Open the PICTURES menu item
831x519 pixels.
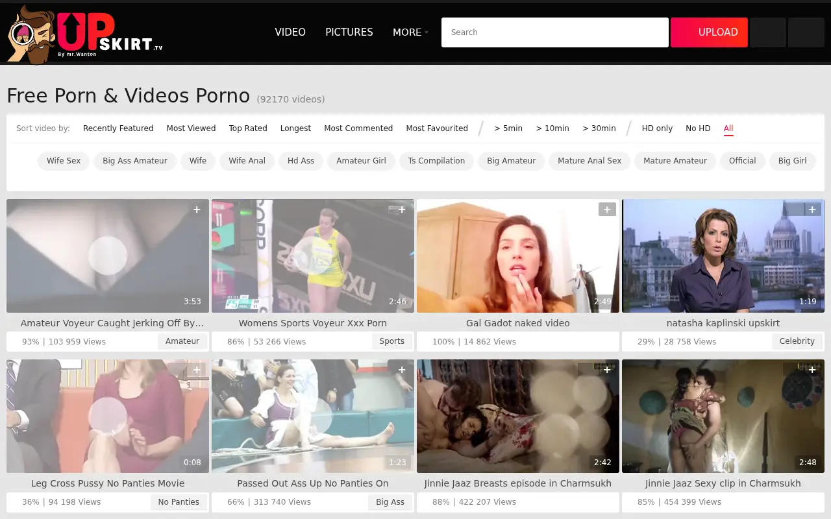tap(349, 32)
